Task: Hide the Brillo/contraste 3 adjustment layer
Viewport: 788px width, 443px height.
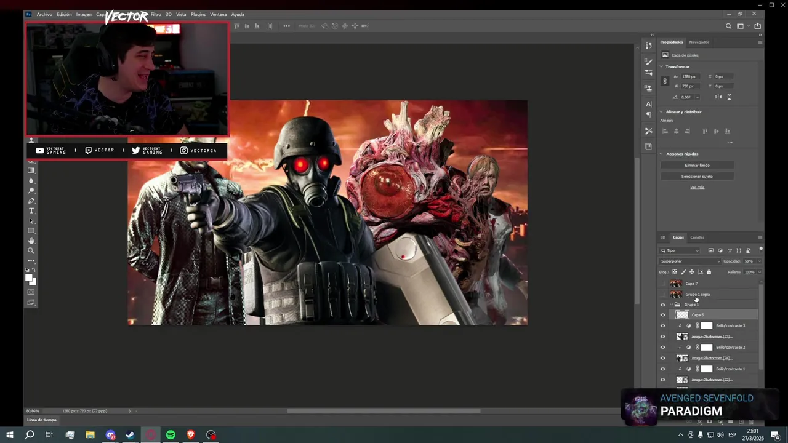Action: click(663, 326)
